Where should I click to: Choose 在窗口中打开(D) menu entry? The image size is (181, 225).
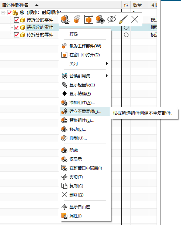pyautogui.click(x=85, y=55)
